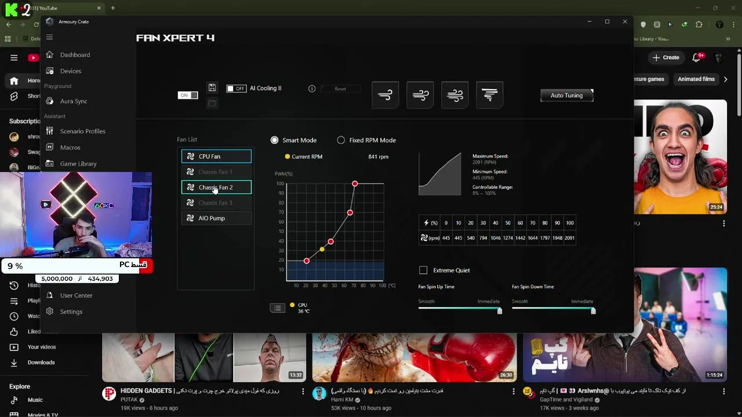Open Chrome extensions puzzle icon
This screenshot has width=742, height=417.
[x=699, y=24]
